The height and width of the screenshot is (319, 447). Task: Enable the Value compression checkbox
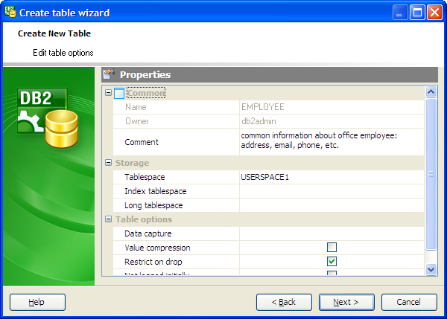(x=332, y=248)
